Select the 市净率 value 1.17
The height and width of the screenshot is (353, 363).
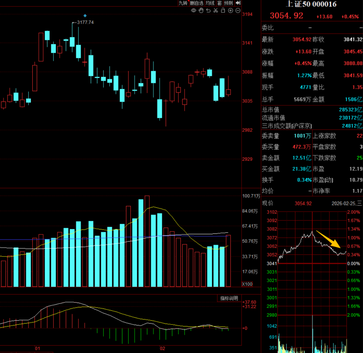(357, 191)
